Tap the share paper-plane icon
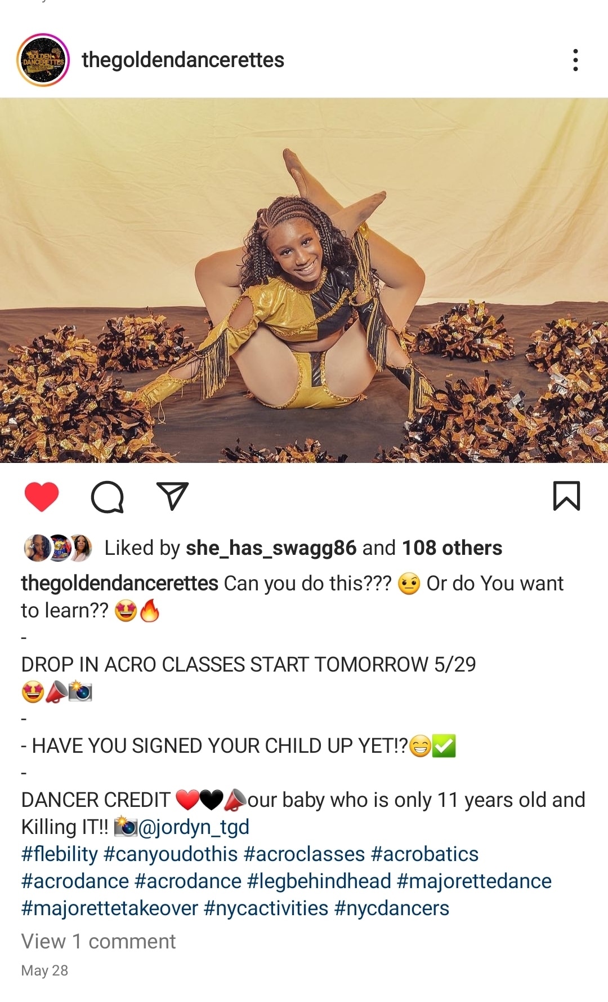Viewport: 608px width, 1002px height. pyautogui.click(x=172, y=496)
